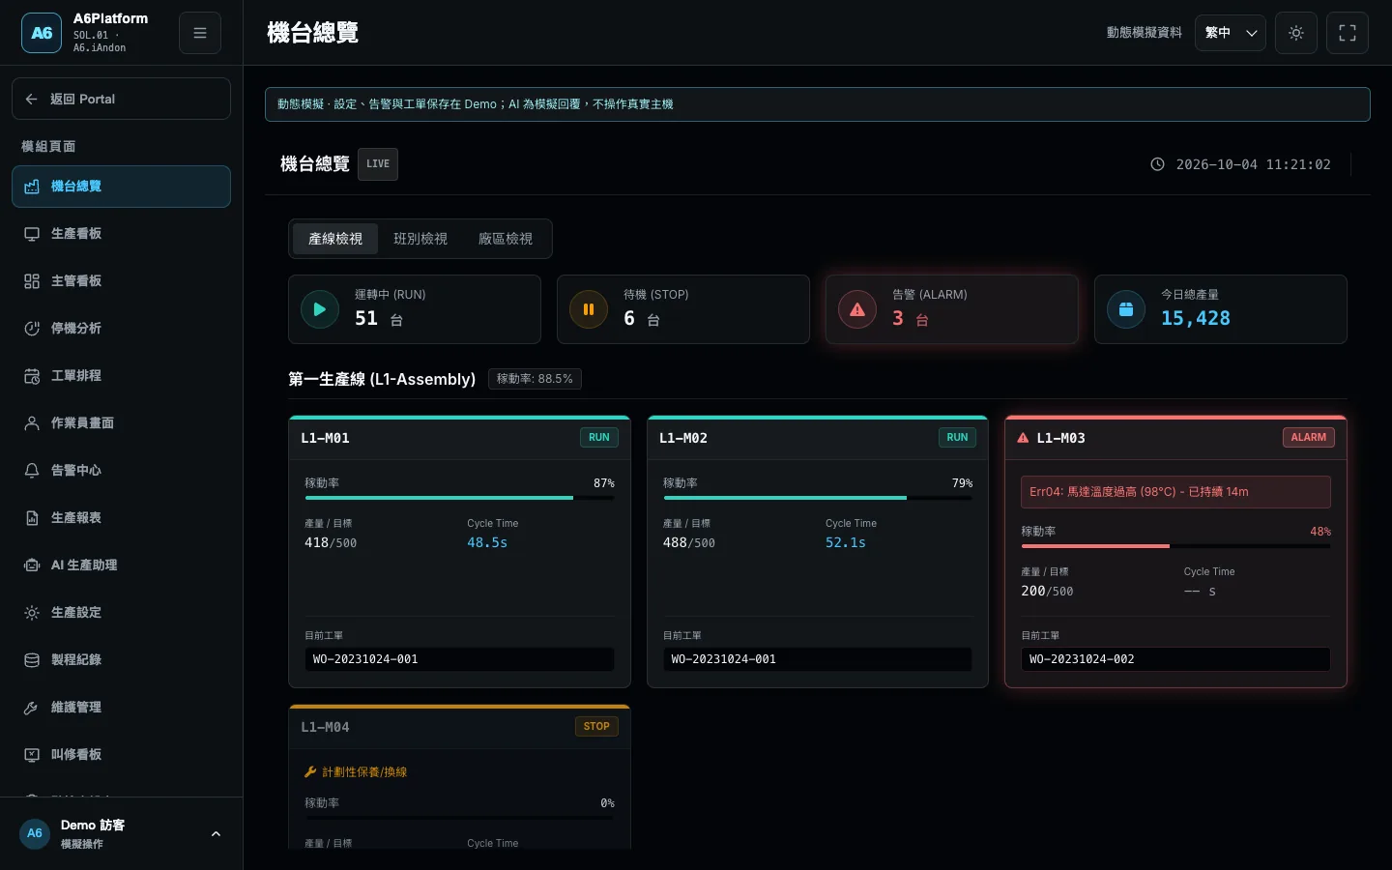This screenshot has height=870, width=1392.
Task: Switch to the 廠區檢視 tab
Action: click(x=506, y=239)
